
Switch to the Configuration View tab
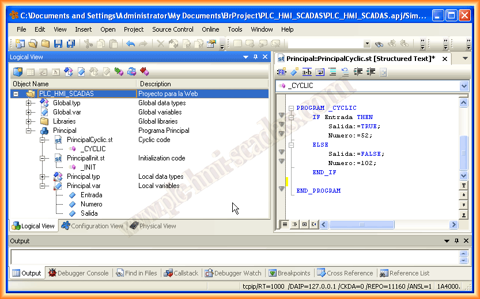92,226
